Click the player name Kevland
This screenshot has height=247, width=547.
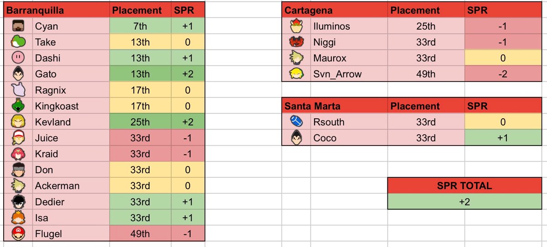click(53, 122)
